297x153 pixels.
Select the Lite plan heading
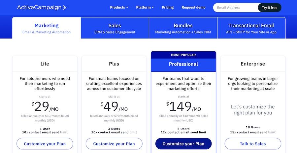(45, 64)
